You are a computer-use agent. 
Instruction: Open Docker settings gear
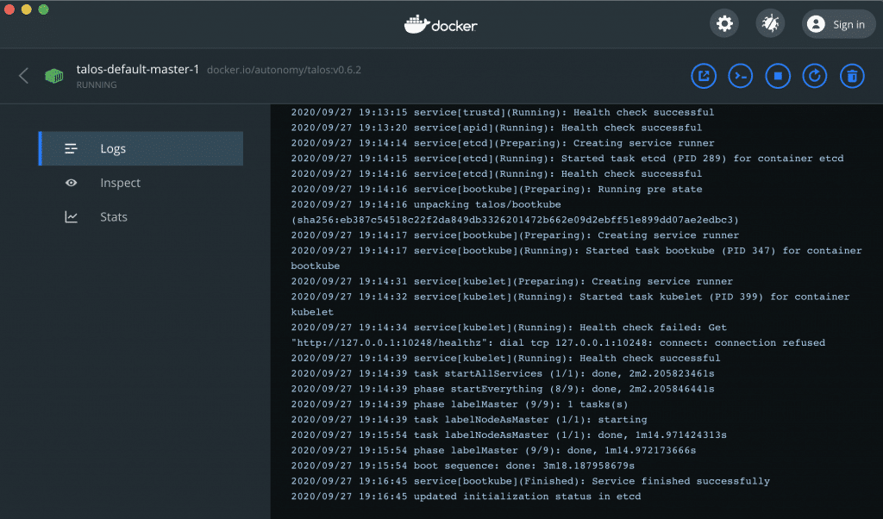[724, 23]
